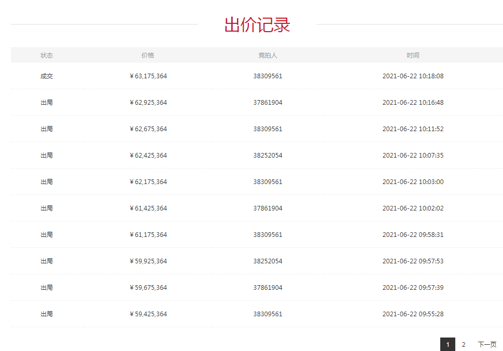Select timestamp 2021-06-22 10:07:35
Image resolution: width=503 pixels, height=351 pixels.
click(413, 156)
